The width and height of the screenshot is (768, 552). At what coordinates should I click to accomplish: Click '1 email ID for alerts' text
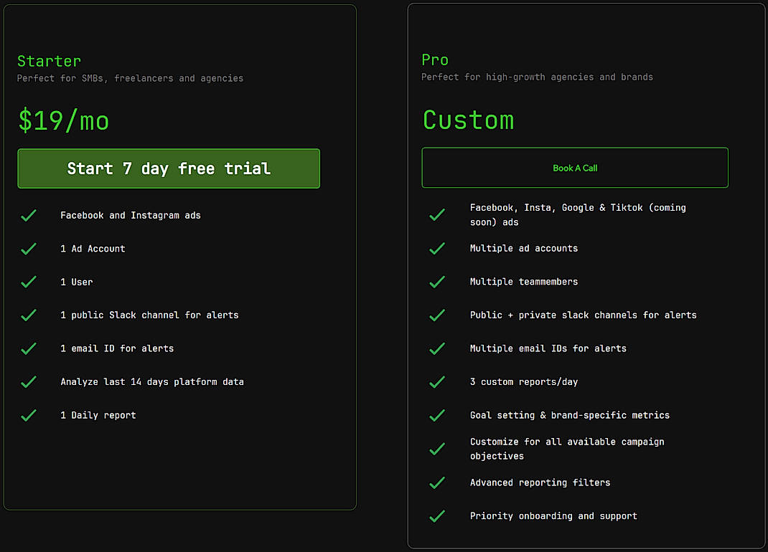117,348
